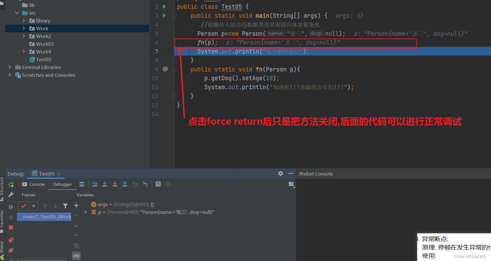This screenshot has width=491, height=261.
Task: Stop the debug session
Action: pos(11,227)
